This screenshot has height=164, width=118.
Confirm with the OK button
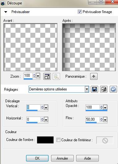click(x=37, y=158)
